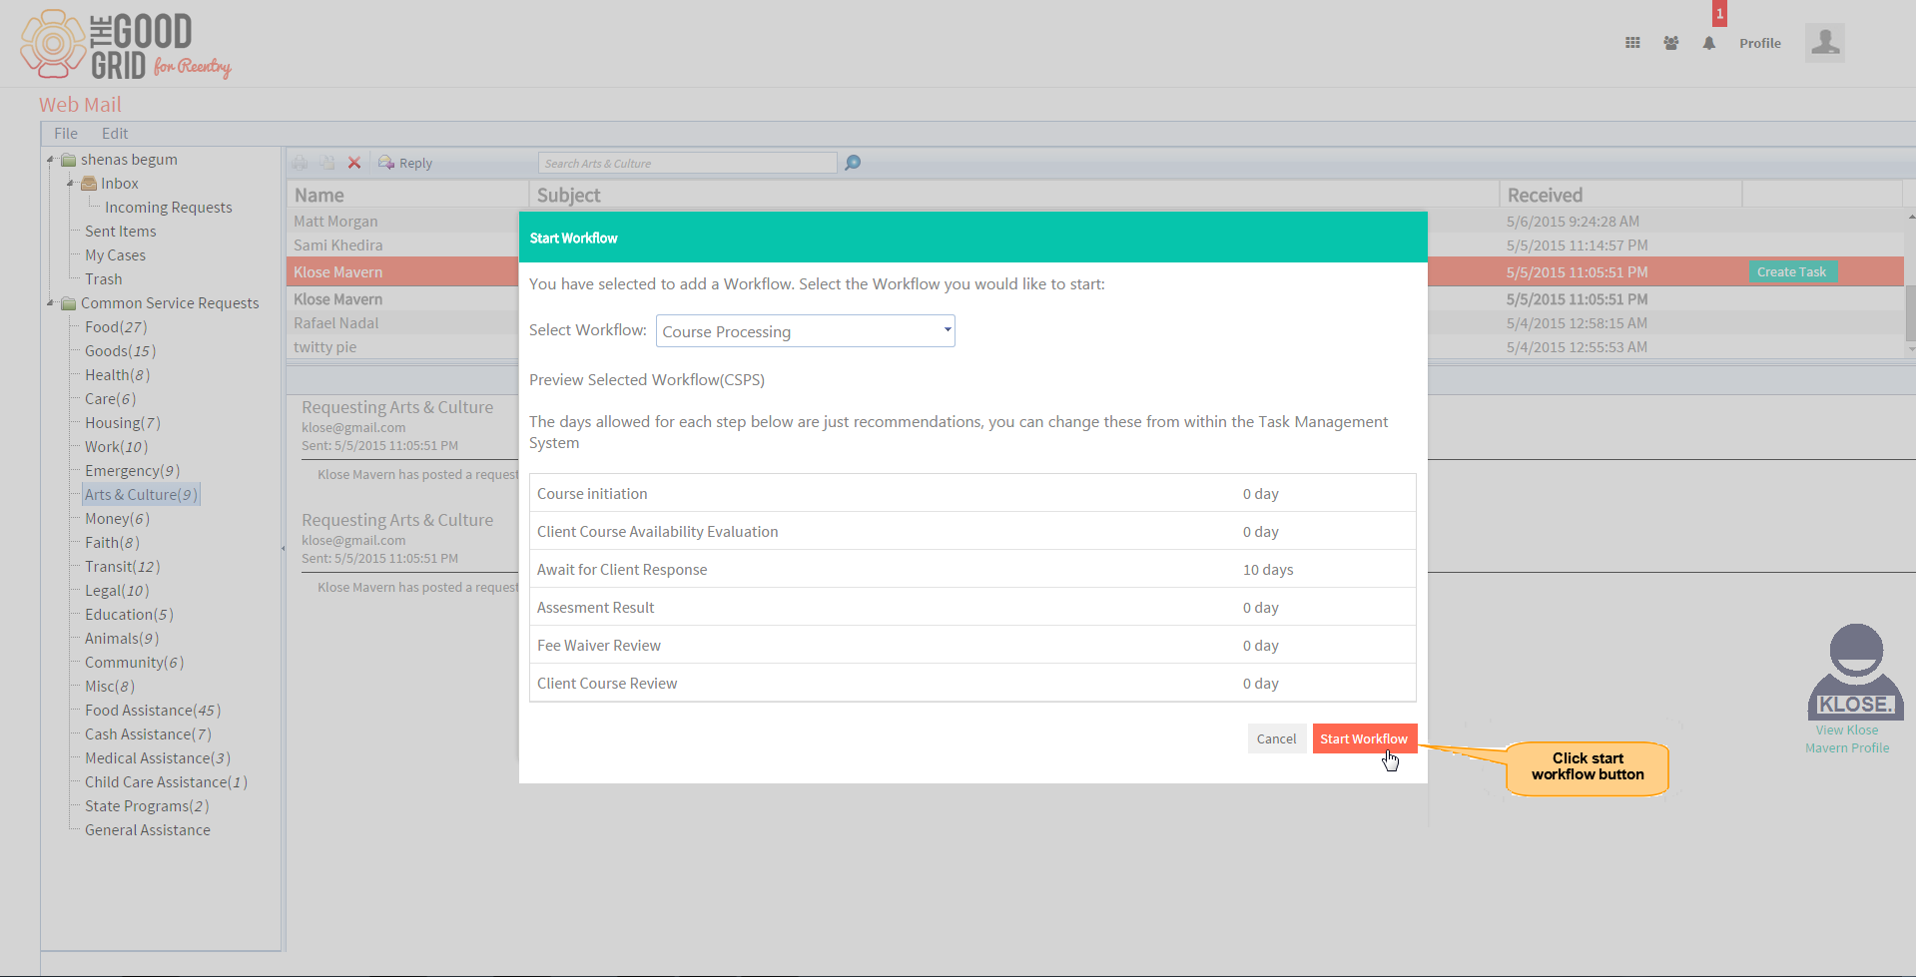The image size is (1916, 977).
Task: Click the View Klose Mavern Profile link
Action: 1847,739
